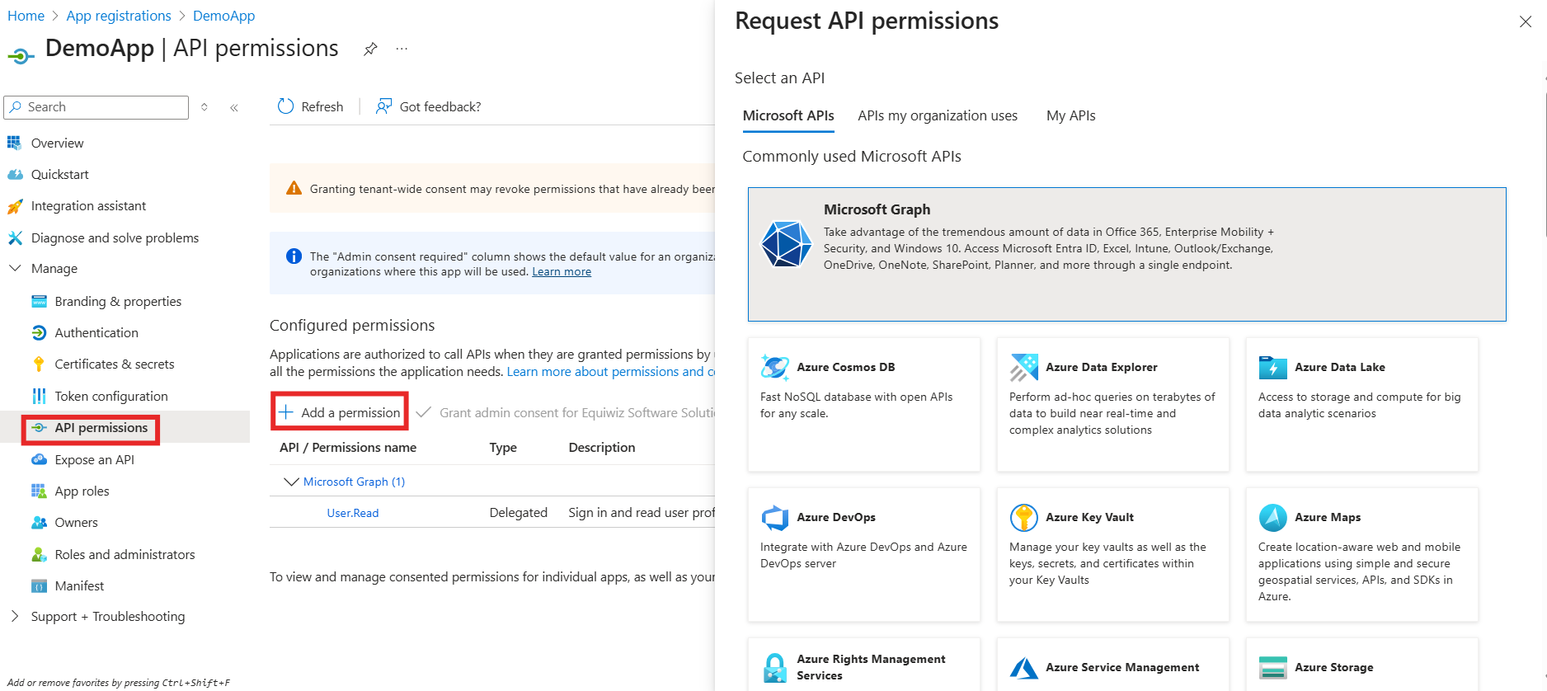
Task: Open the User.Read permission link
Action: pos(353,513)
